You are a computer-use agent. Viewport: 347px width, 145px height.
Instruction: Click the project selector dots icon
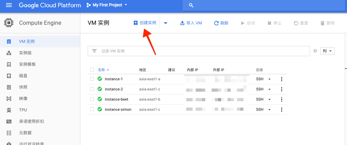pyautogui.click(x=89, y=5)
